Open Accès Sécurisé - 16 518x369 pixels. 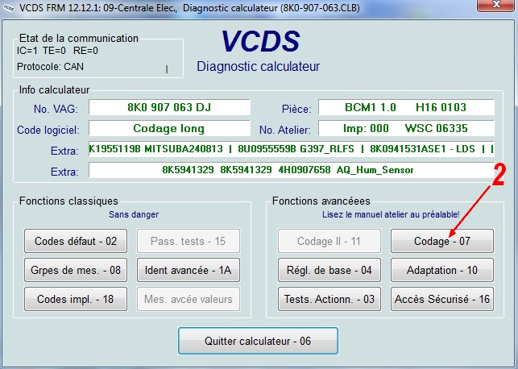pyautogui.click(x=442, y=299)
